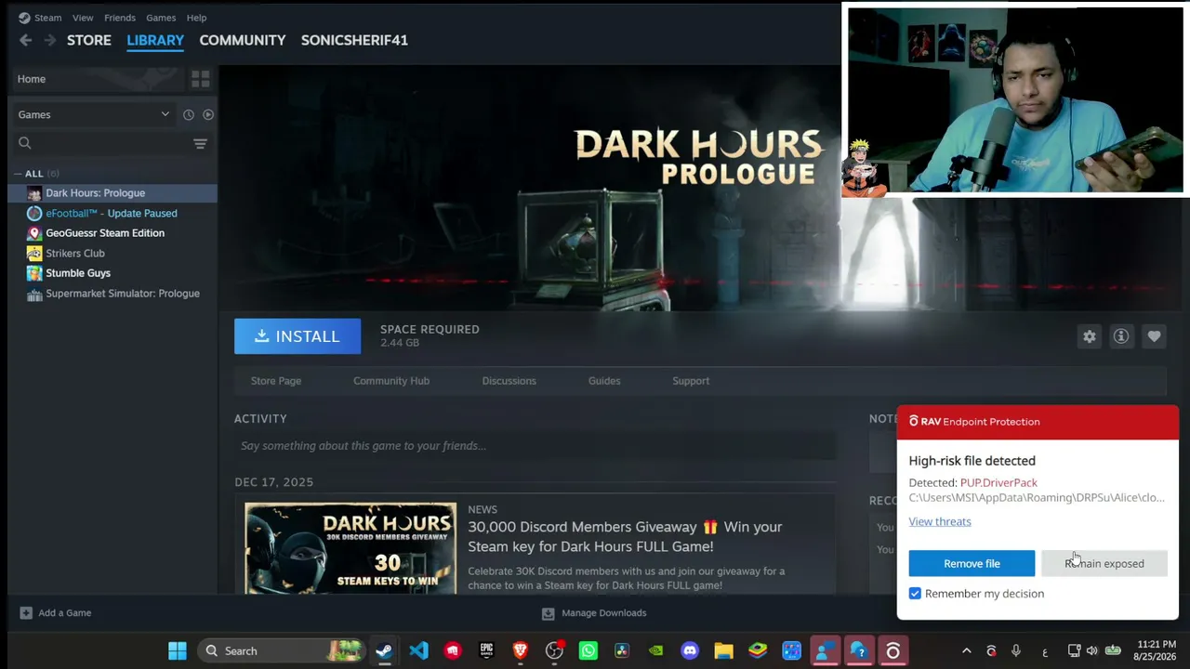Open the Guides link
Screen dimensions: 1190x669
point(604,381)
